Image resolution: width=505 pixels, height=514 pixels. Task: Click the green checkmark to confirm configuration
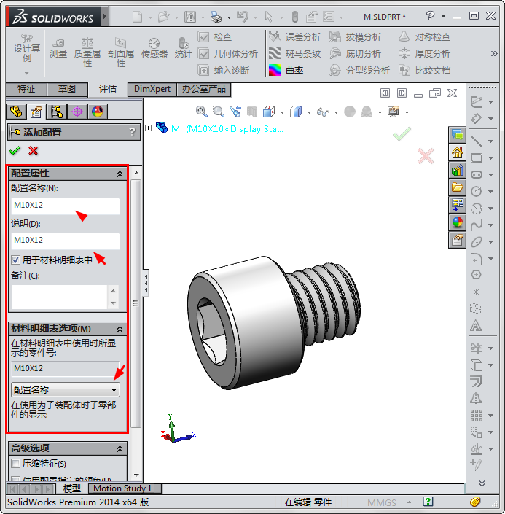[x=14, y=151]
